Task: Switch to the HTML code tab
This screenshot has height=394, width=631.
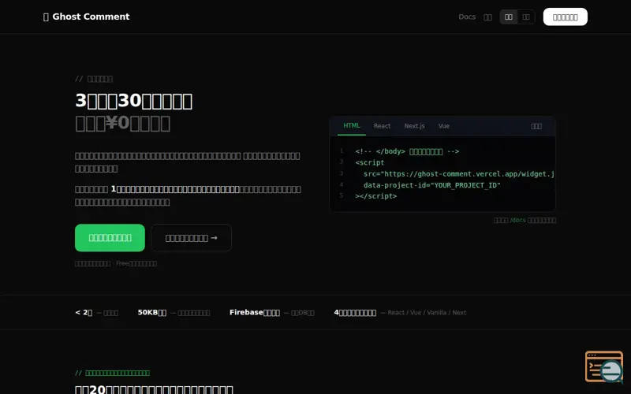Action: click(351, 126)
